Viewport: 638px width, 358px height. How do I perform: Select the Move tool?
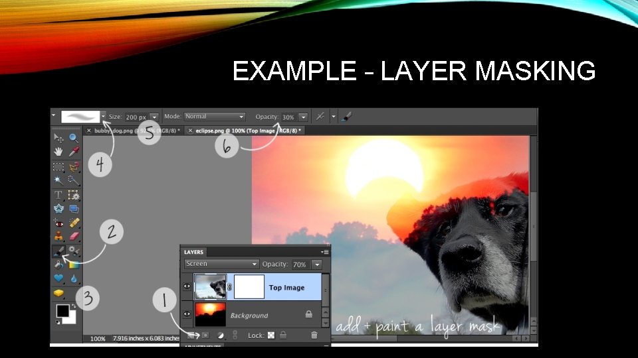[x=58, y=139]
